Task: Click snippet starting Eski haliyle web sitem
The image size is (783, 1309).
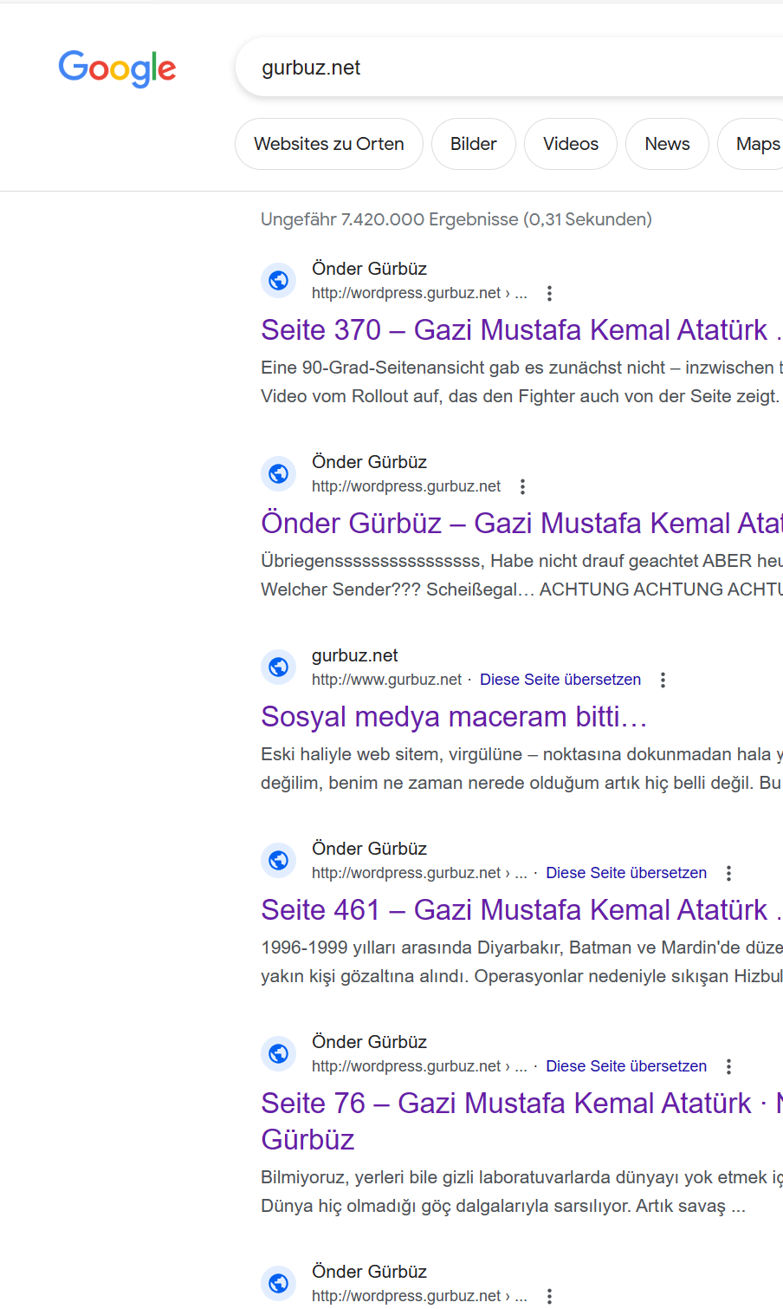Action: 521,768
